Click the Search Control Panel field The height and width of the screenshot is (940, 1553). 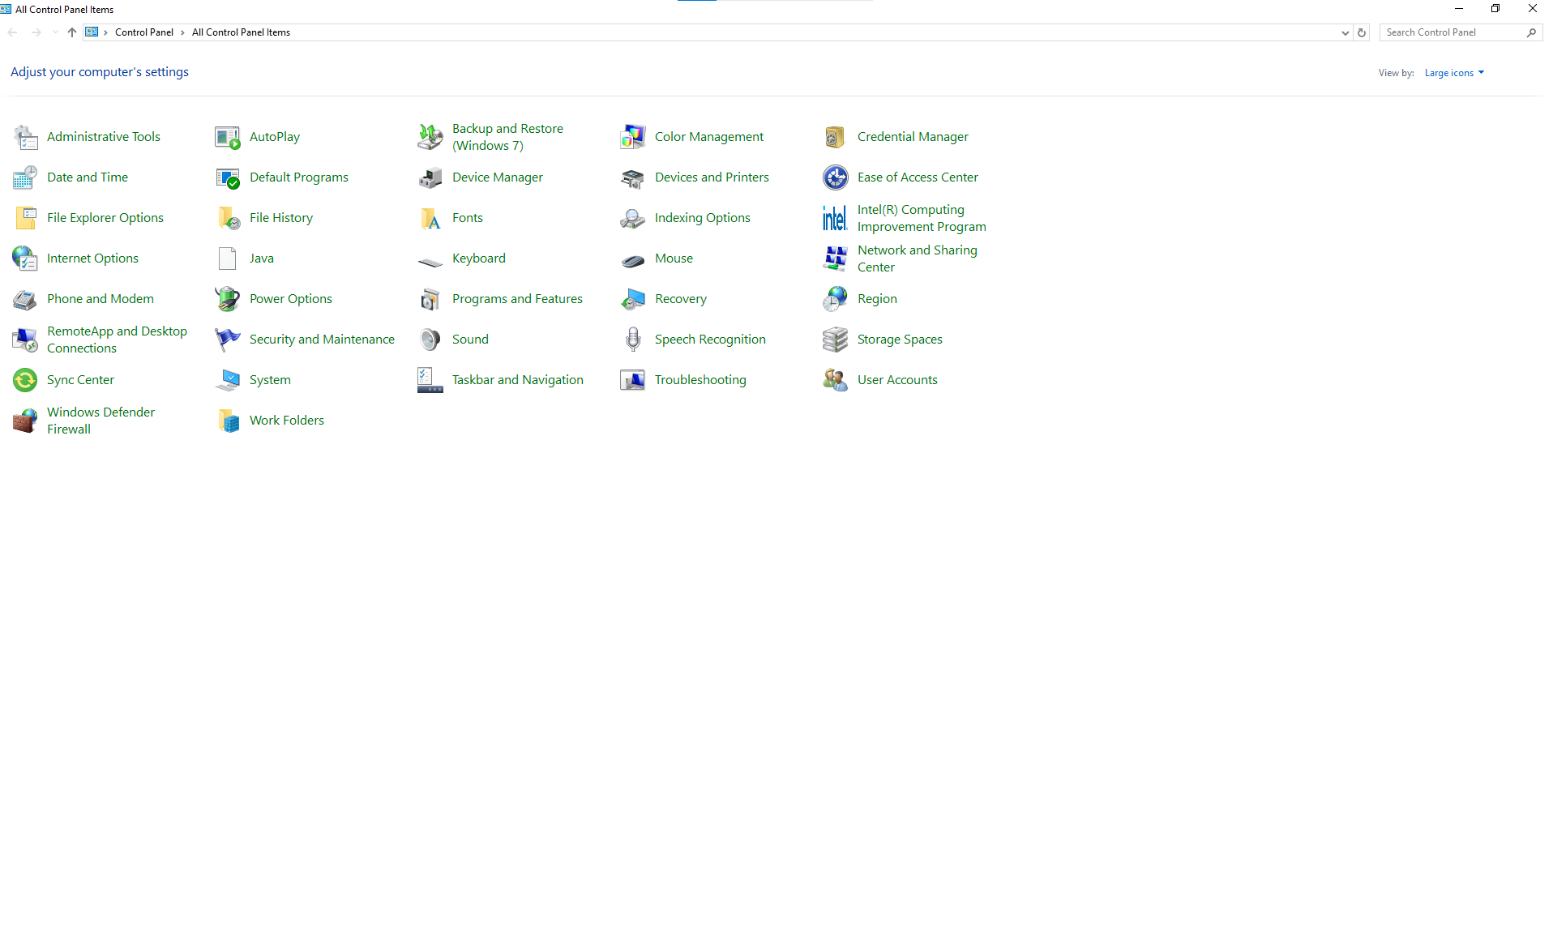point(1461,32)
